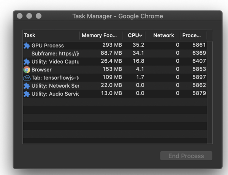Select the Utility: Video Capture task
The width and height of the screenshot is (228, 175).
pos(55,61)
